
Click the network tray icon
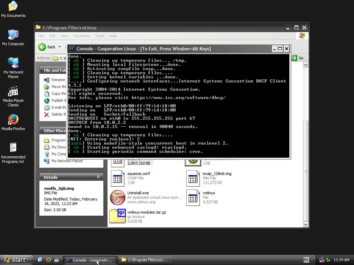tap(322, 260)
